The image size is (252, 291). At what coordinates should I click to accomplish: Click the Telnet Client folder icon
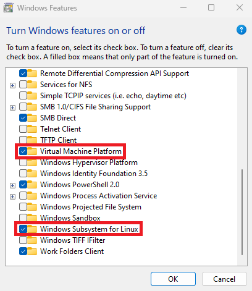(x=32, y=129)
